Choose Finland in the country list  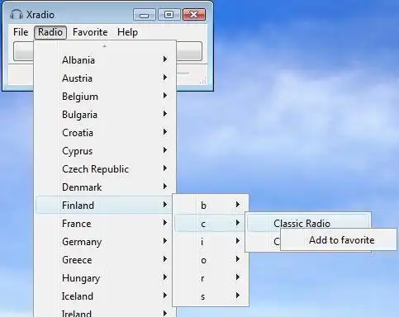pyautogui.click(x=105, y=205)
